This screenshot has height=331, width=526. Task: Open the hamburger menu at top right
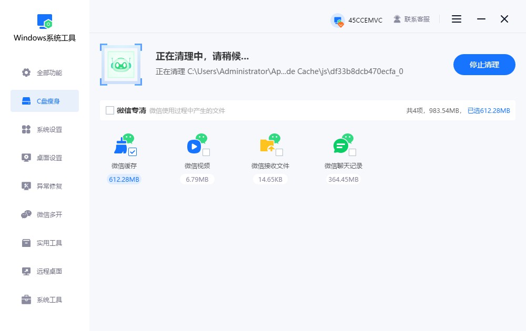(x=456, y=19)
